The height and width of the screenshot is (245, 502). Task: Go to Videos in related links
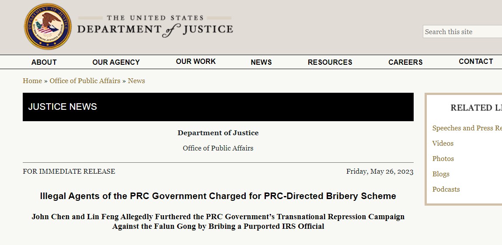(443, 143)
